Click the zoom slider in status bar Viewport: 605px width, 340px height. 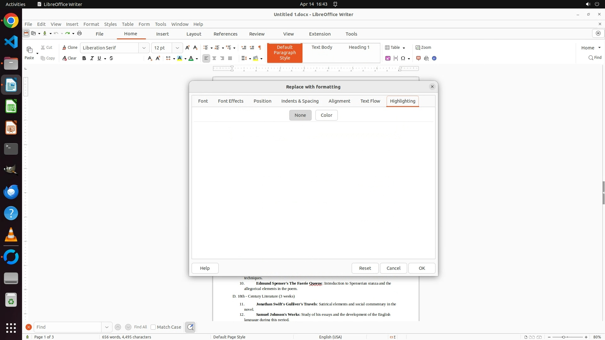pyautogui.click(x=563, y=337)
